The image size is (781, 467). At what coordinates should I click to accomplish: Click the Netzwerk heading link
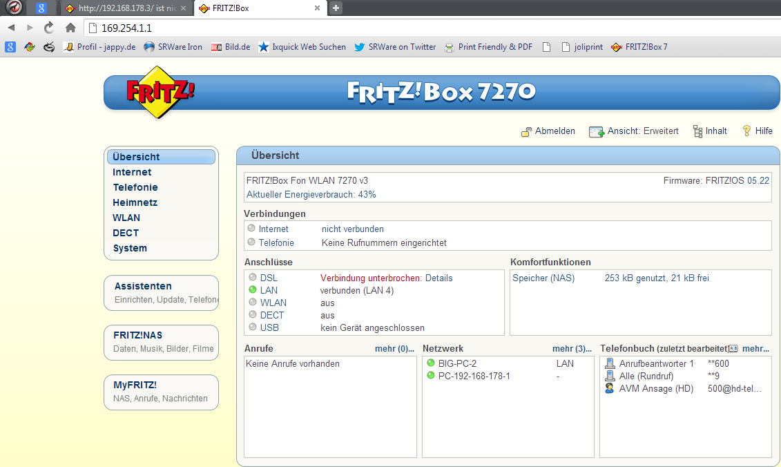click(x=443, y=348)
